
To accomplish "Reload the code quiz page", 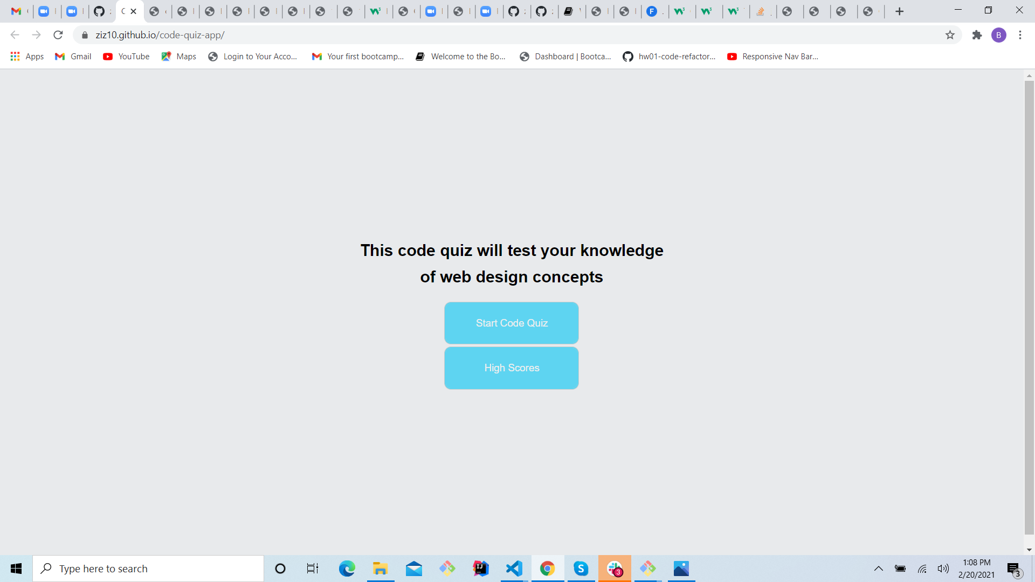I will 58,35.
